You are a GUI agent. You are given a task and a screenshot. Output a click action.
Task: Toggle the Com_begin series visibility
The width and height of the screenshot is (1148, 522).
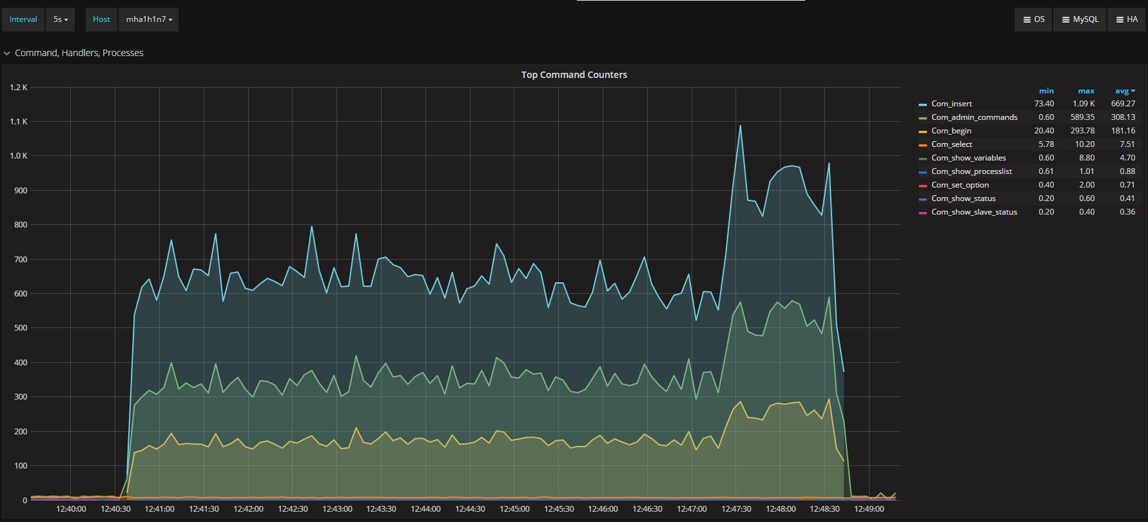point(951,131)
